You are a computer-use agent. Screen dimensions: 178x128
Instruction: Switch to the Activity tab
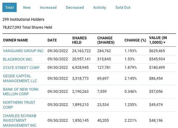(x=100, y=7)
